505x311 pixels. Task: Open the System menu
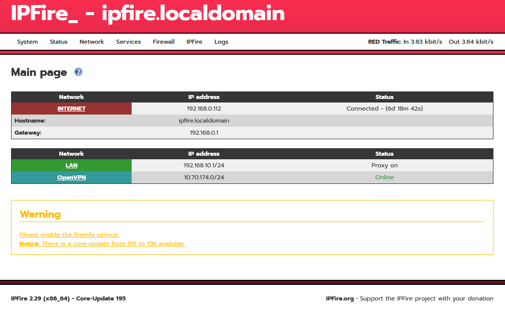pos(27,42)
